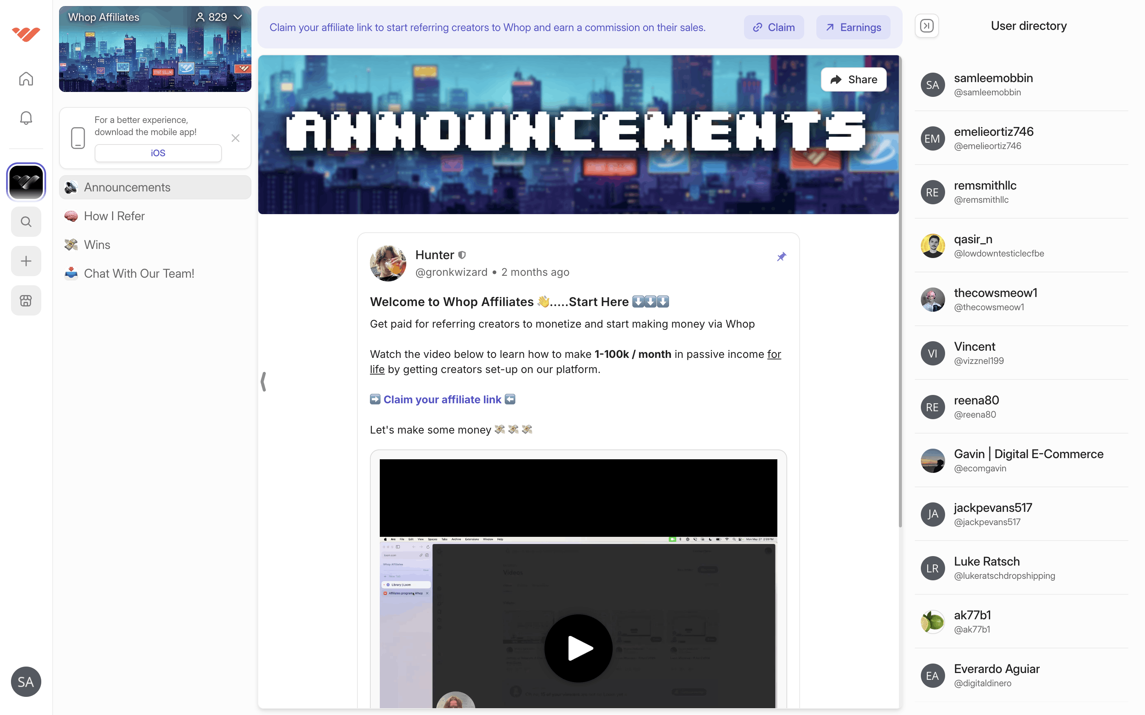Open notifications bell icon
Image resolution: width=1145 pixels, height=715 pixels.
pos(26,118)
